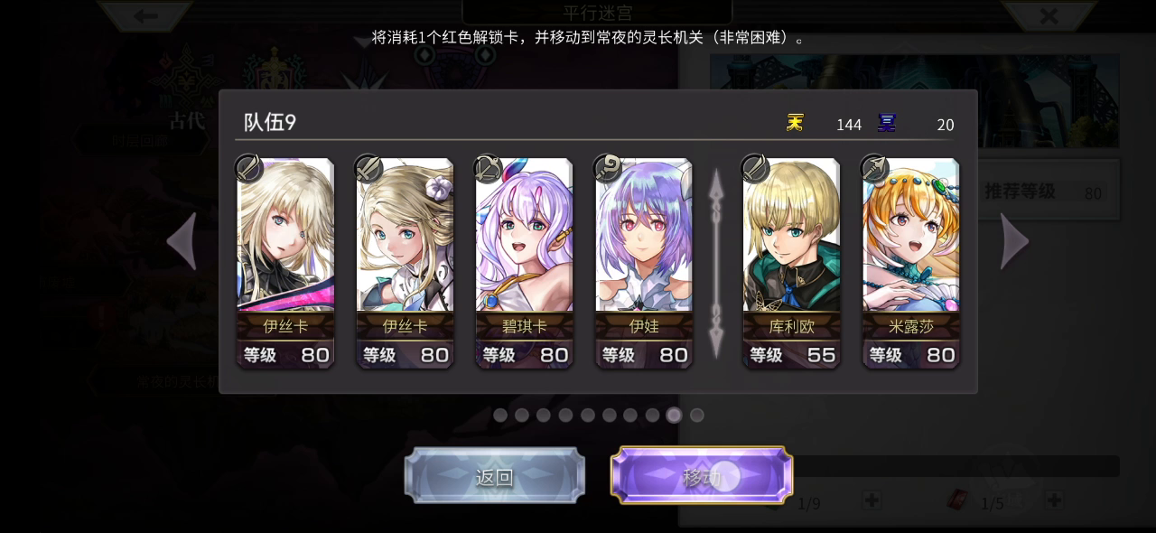
Task: Go to previous team with left arrow
Action: pos(182,241)
